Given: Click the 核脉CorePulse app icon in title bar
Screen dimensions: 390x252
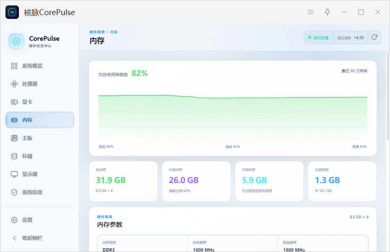Looking at the screenshot, I should point(12,12).
